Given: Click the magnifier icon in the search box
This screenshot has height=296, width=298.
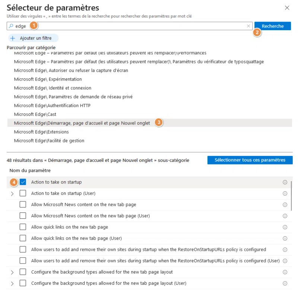Looking at the screenshot, I should [11, 26].
